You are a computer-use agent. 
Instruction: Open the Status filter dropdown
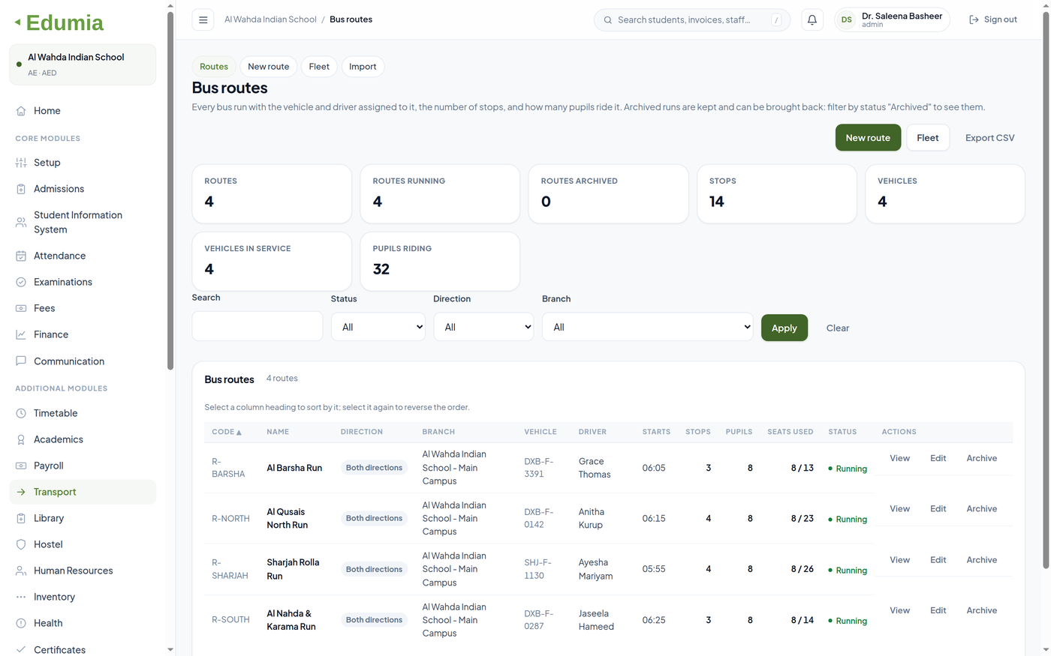pos(378,327)
